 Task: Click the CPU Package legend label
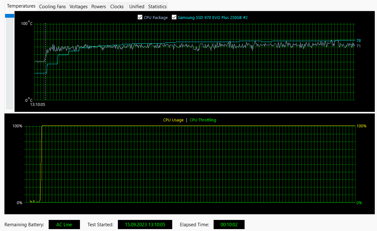(155, 18)
